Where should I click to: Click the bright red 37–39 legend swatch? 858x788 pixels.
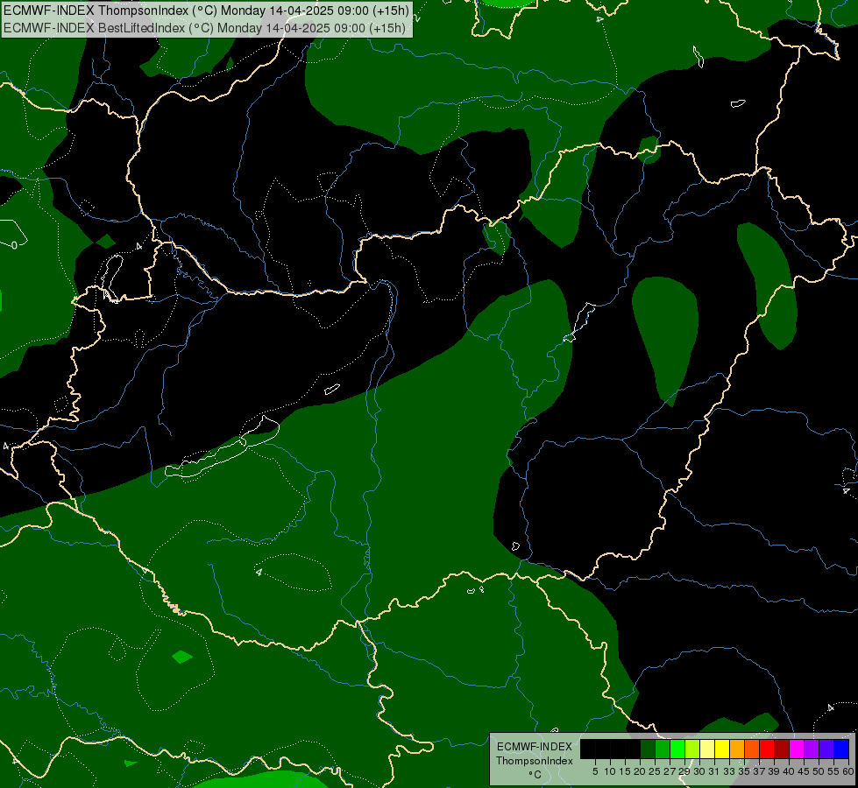pyautogui.click(x=767, y=749)
